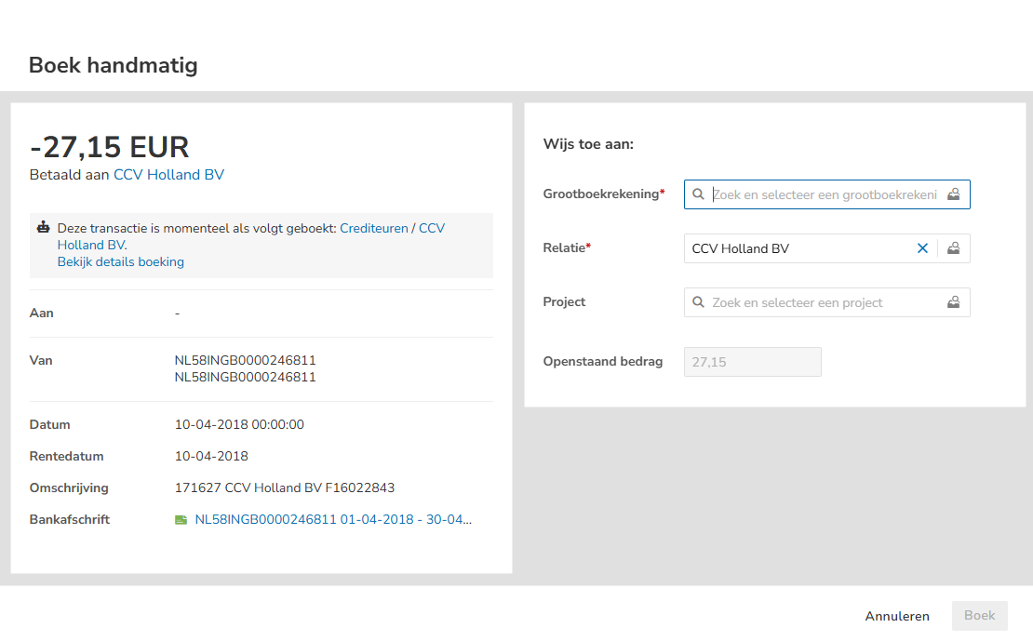Click the icon right of the Relatie field

(953, 248)
